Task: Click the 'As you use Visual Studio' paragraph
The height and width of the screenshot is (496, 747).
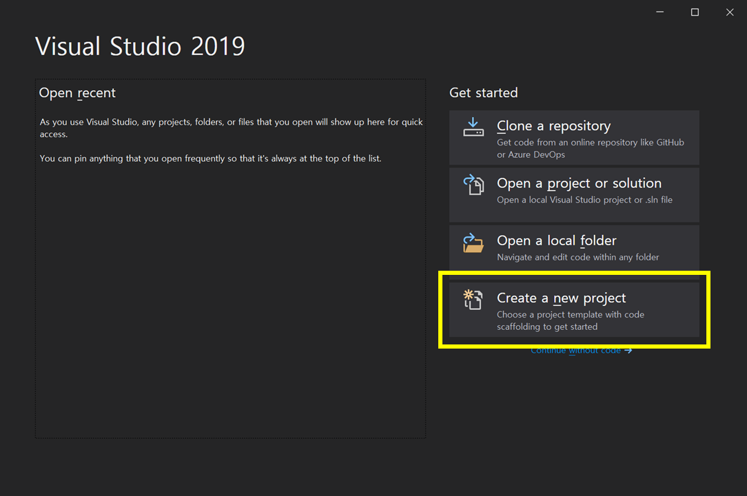Action: pos(231,127)
